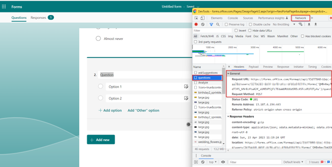Click the red issues count badge

pyautogui.click(x=323, y=162)
